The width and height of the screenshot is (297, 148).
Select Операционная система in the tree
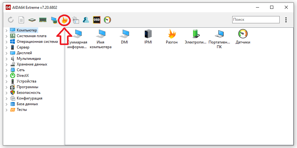(37, 42)
